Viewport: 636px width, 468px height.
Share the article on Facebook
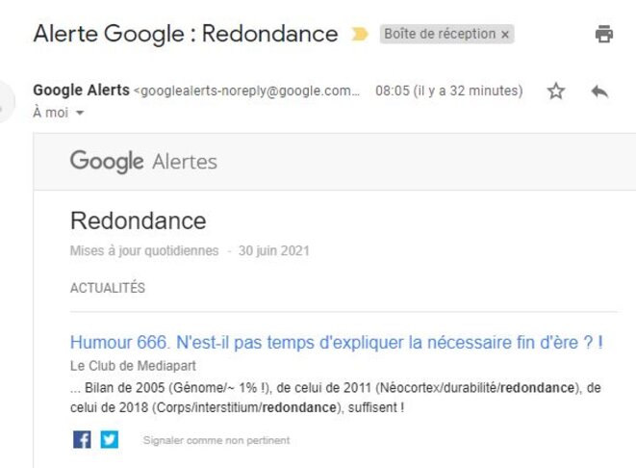click(x=82, y=439)
